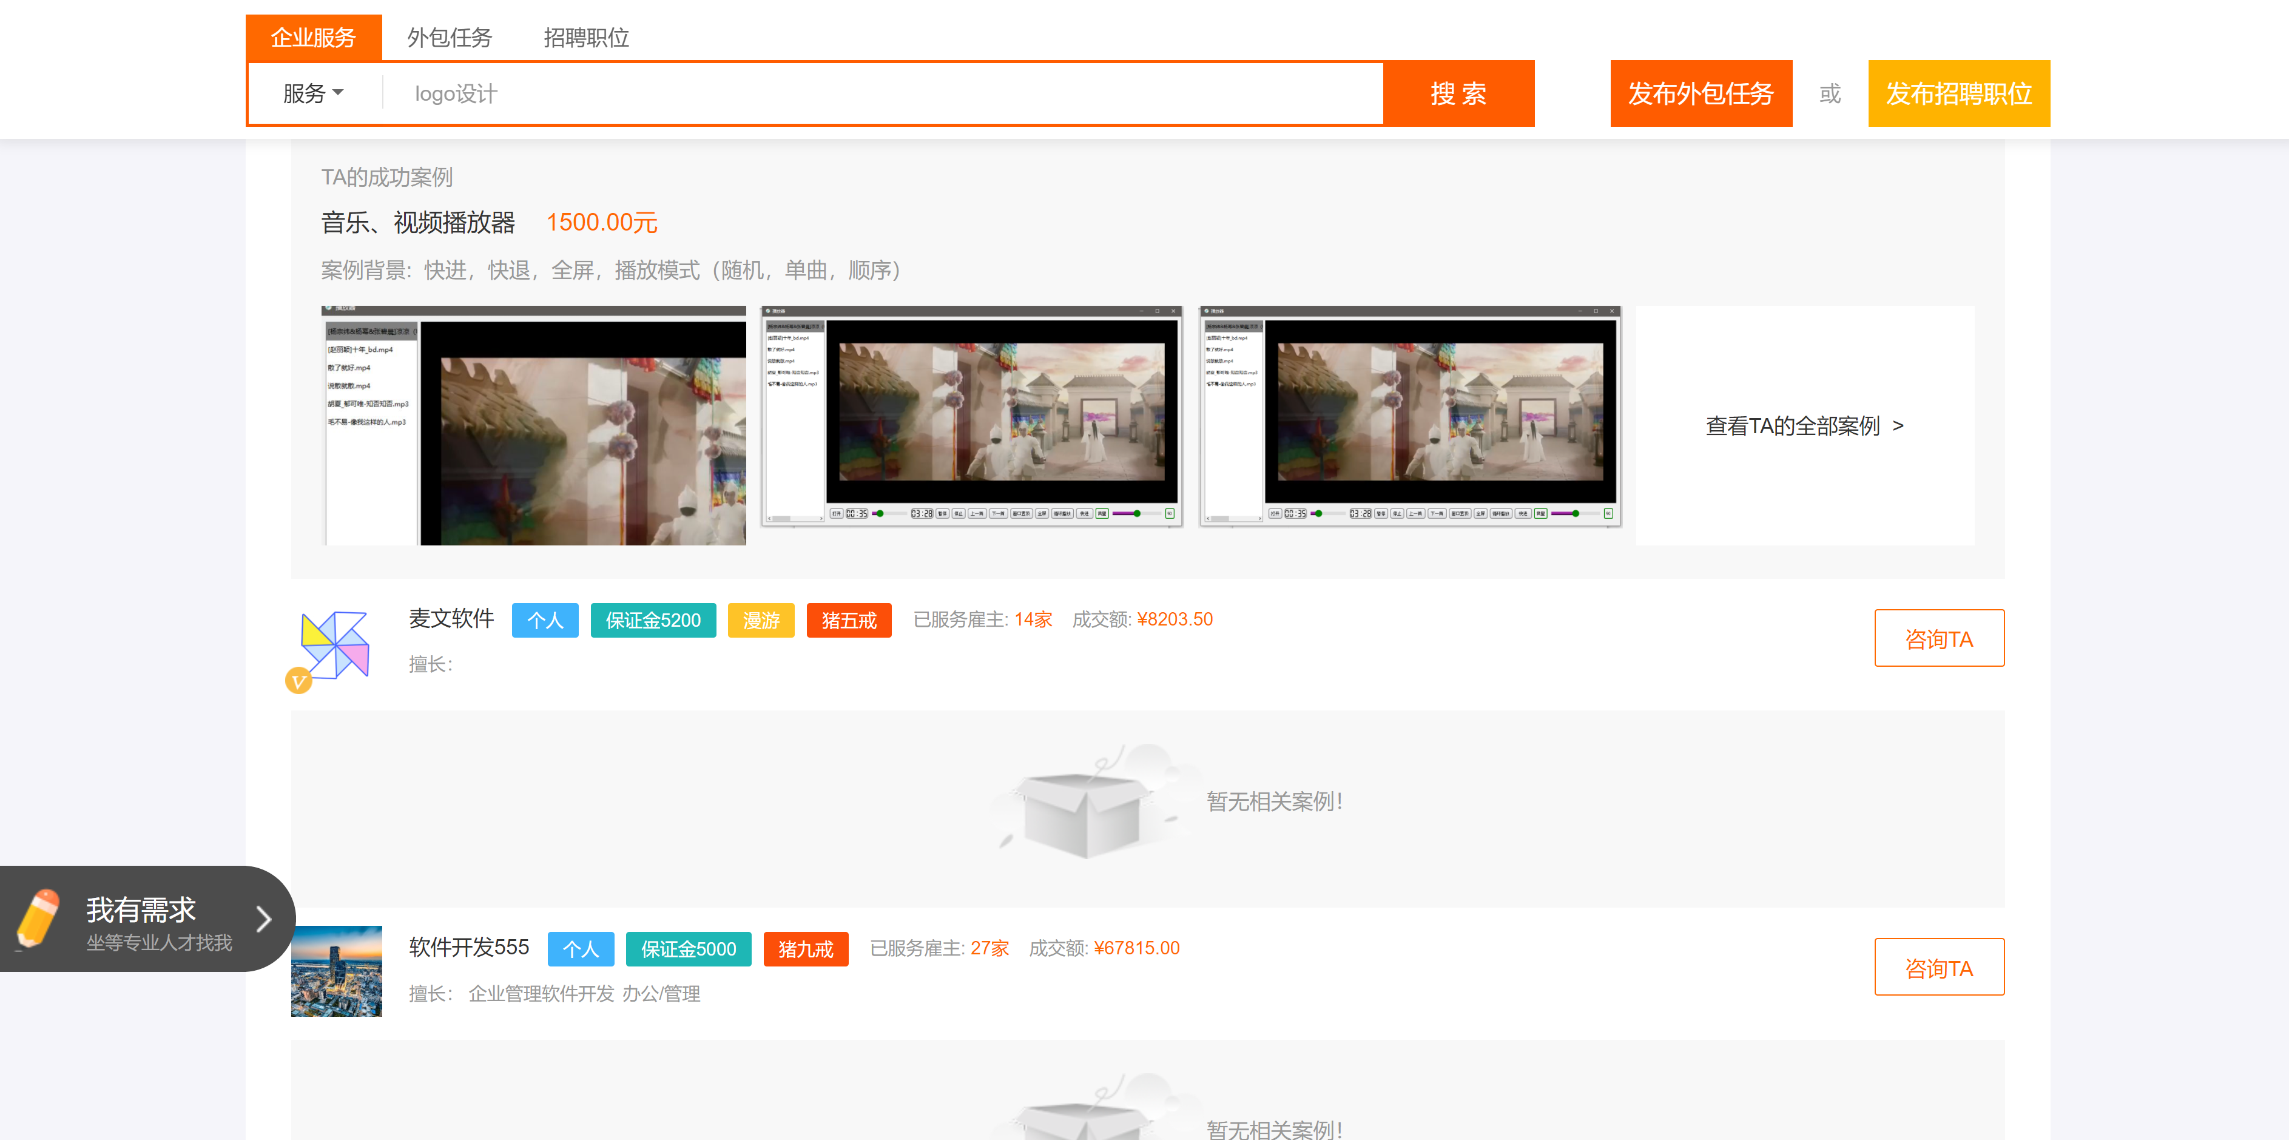Image resolution: width=2289 pixels, height=1140 pixels.
Task: Click 发布招聘职位 button
Action: [x=1958, y=93]
